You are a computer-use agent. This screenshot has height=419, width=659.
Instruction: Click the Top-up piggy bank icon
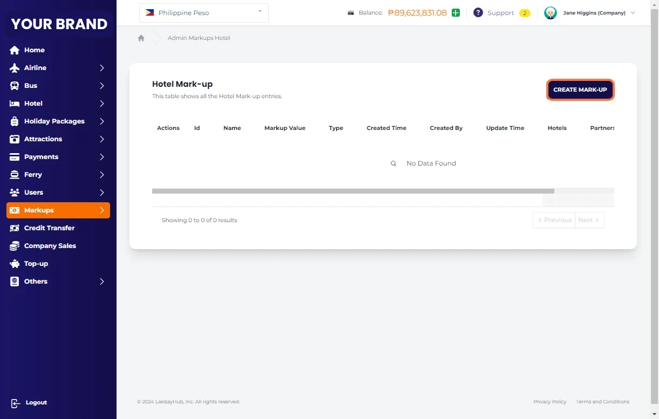[15, 264]
